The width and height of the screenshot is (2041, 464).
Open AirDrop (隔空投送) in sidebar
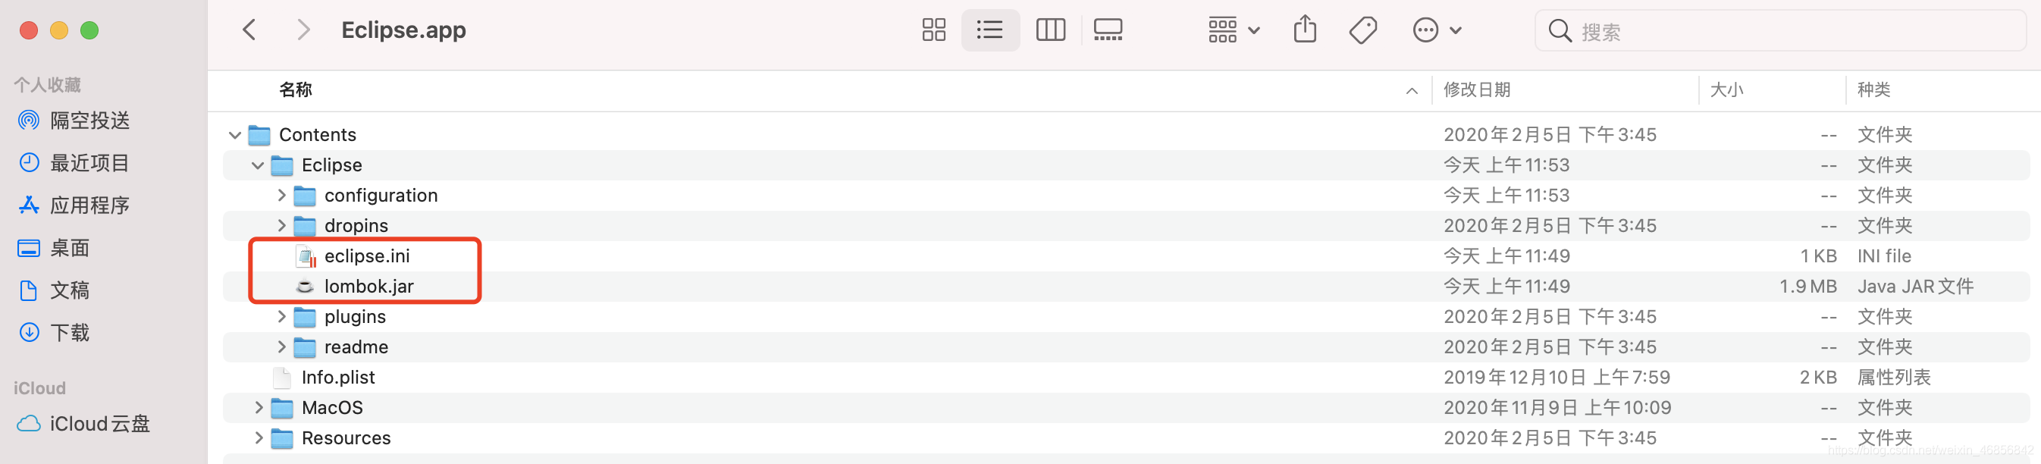coord(89,121)
